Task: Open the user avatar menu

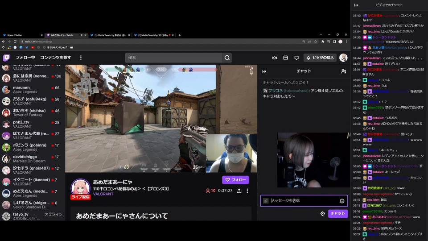Action: pyautogui.click(x=343, y=58)
